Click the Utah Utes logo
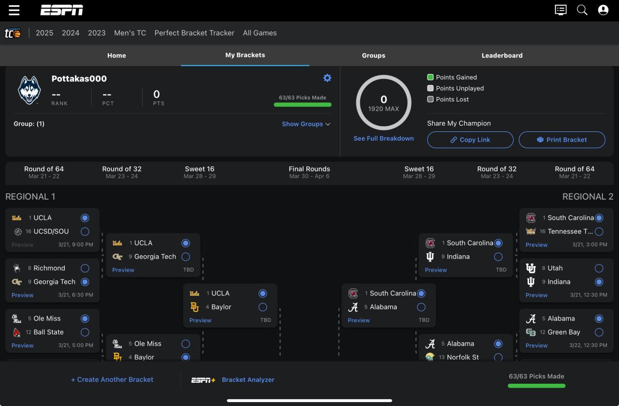 coord(531,268)
